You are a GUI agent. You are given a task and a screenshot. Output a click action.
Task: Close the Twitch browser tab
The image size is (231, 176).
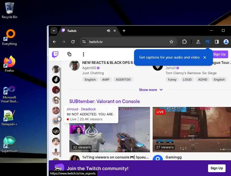[115, 31]
